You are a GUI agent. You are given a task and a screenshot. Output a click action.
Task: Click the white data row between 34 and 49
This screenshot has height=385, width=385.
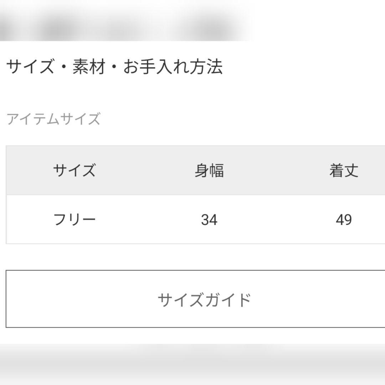(277, 220)
